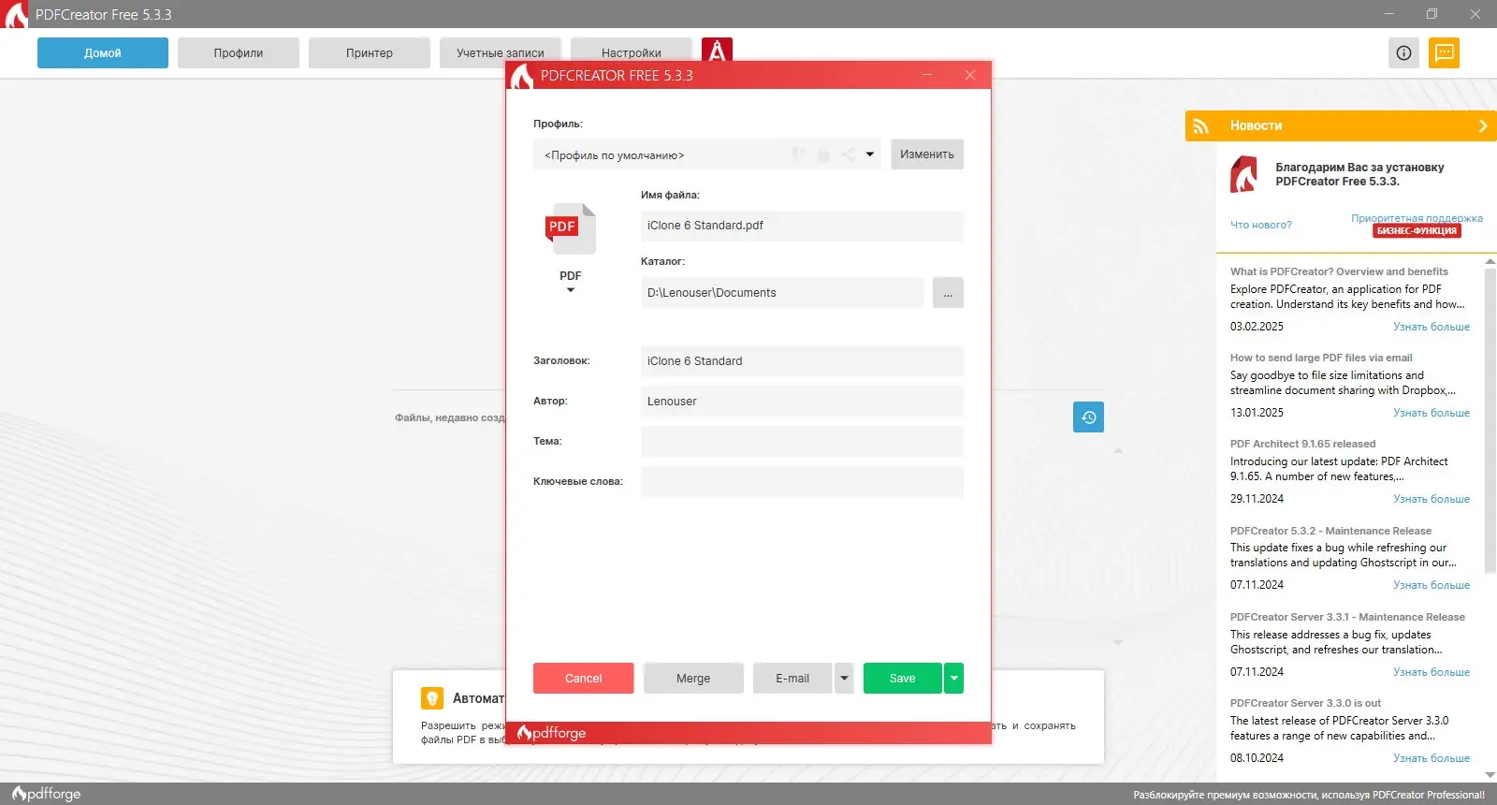Click the What is PDFCreator? news headline
This screenshot has height=805, width=1497.
click(1339, 271)
